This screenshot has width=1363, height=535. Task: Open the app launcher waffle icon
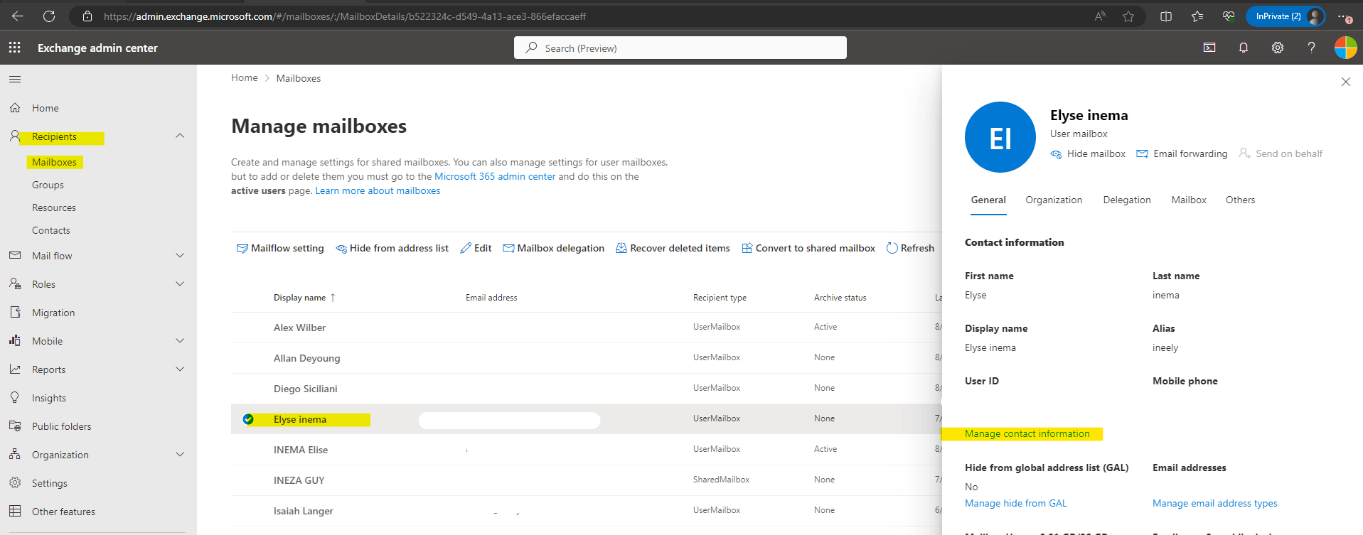pyautogui.click(x=14, y=48)
